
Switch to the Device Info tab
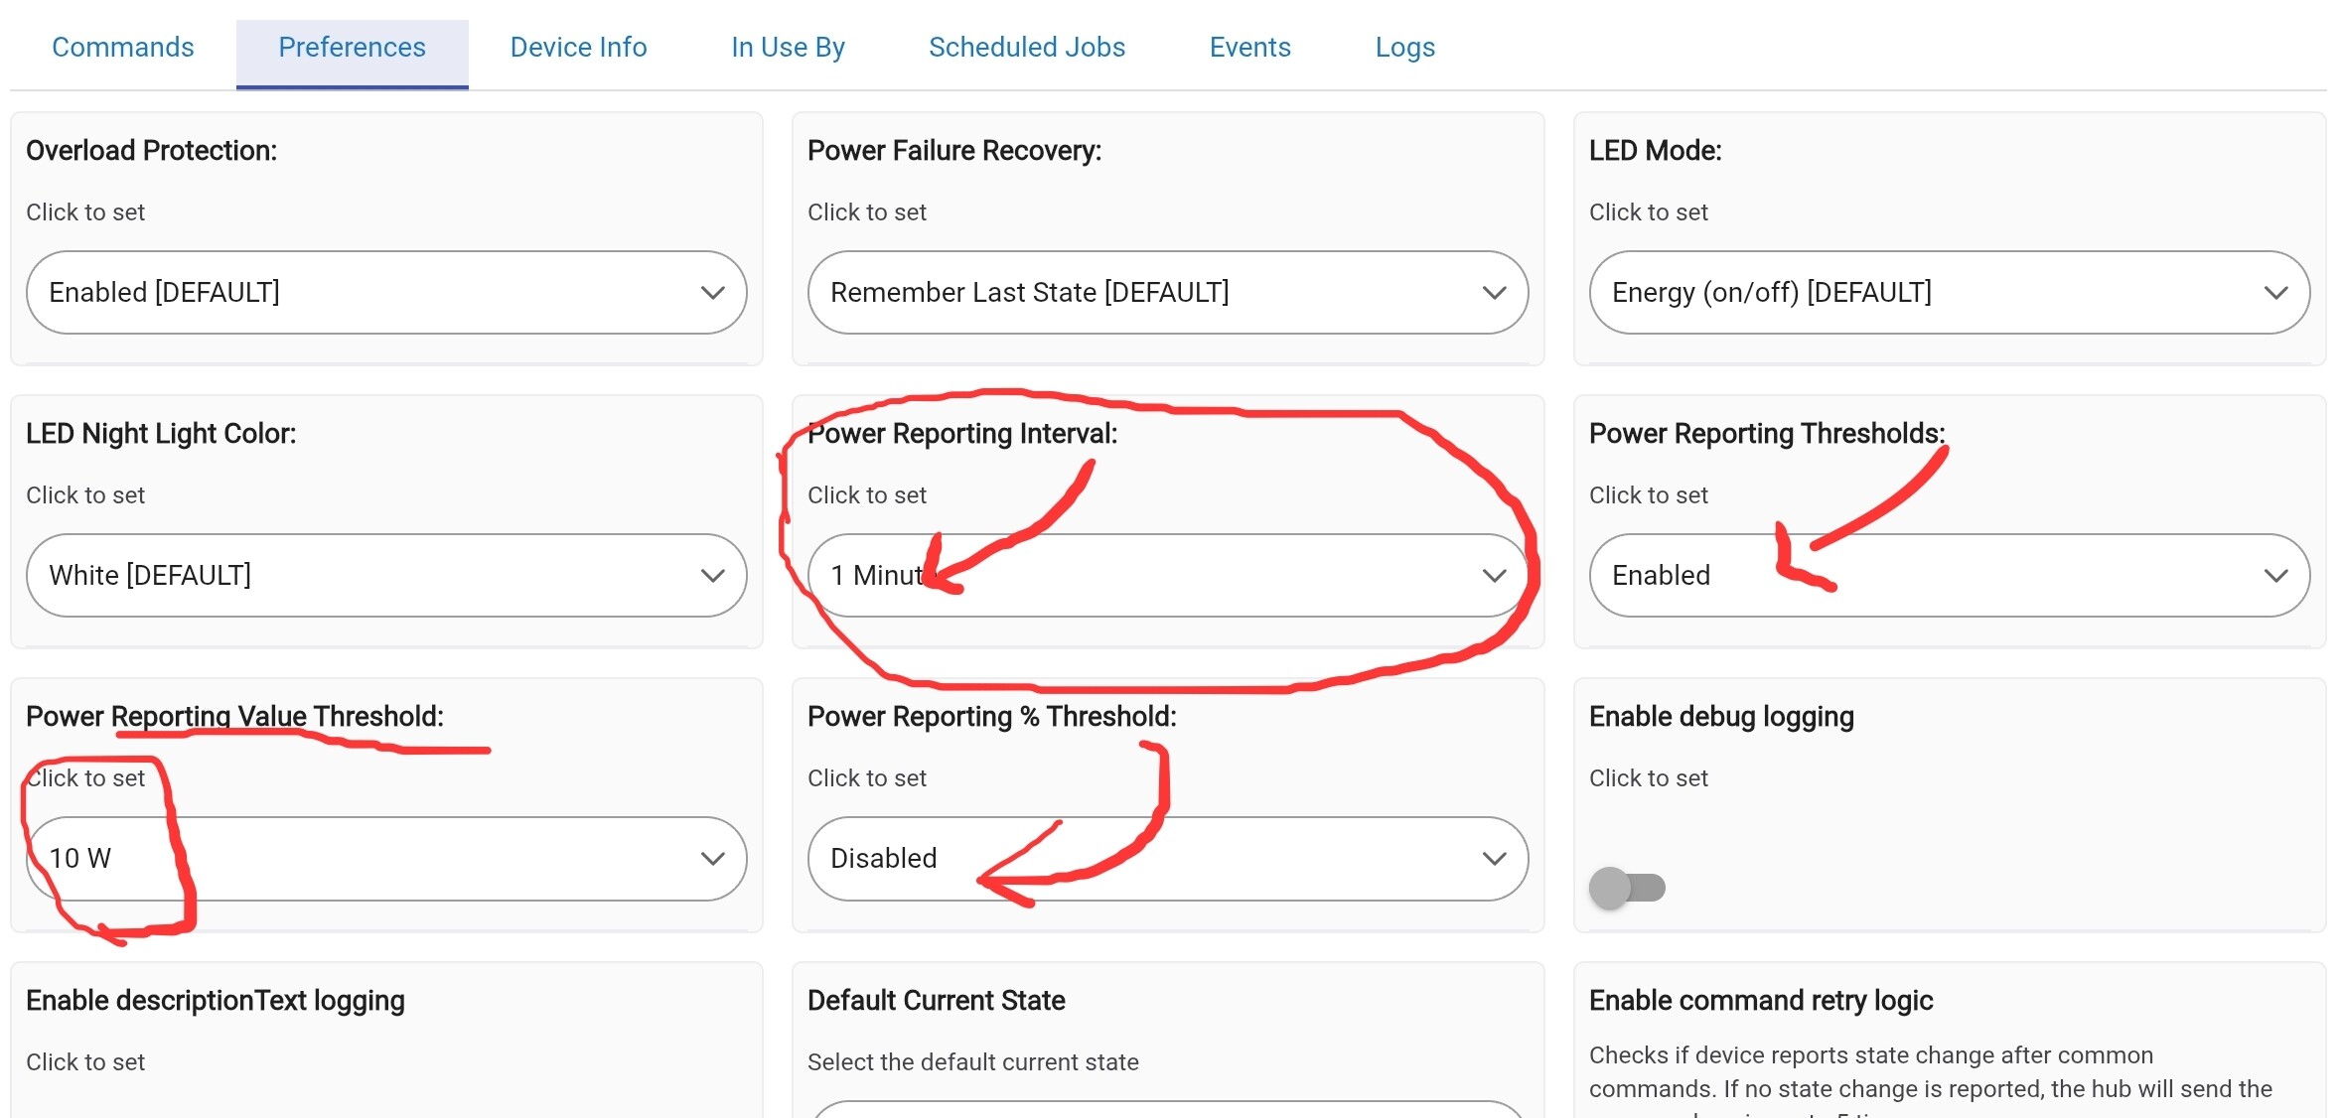pyautogui.click(x=578, y=48)
